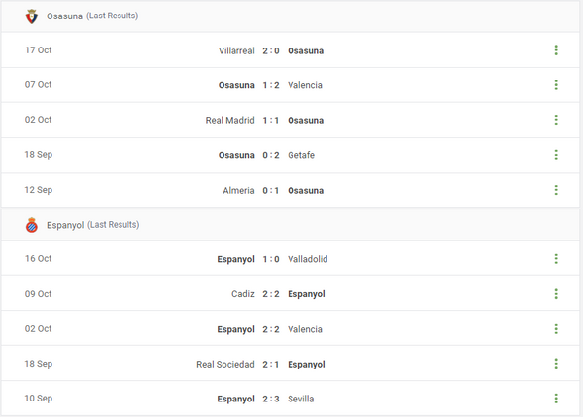The image size is (583, 417).
Task: Open options menu for Espanyol vs Valladolid
Action: click(556, 259)
